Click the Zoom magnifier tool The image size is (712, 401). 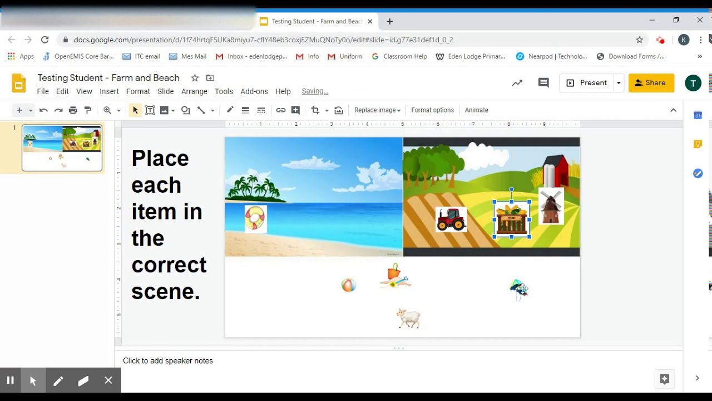[107, 110]
